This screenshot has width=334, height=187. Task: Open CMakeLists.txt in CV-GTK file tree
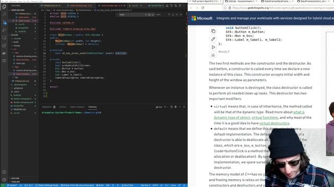[21, 81]
